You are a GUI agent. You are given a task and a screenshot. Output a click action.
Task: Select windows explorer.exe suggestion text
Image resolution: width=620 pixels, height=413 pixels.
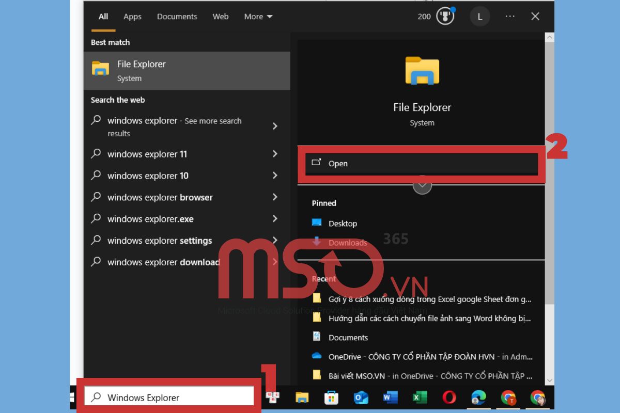tap(150, 219)
